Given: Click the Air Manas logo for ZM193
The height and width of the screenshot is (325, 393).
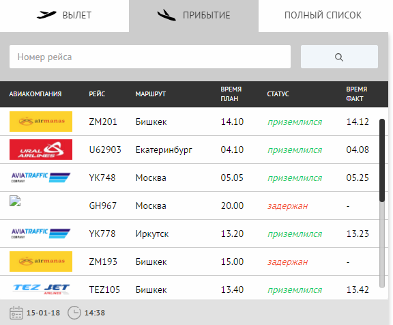Looking at the screenshot, I should pos(41,262).
